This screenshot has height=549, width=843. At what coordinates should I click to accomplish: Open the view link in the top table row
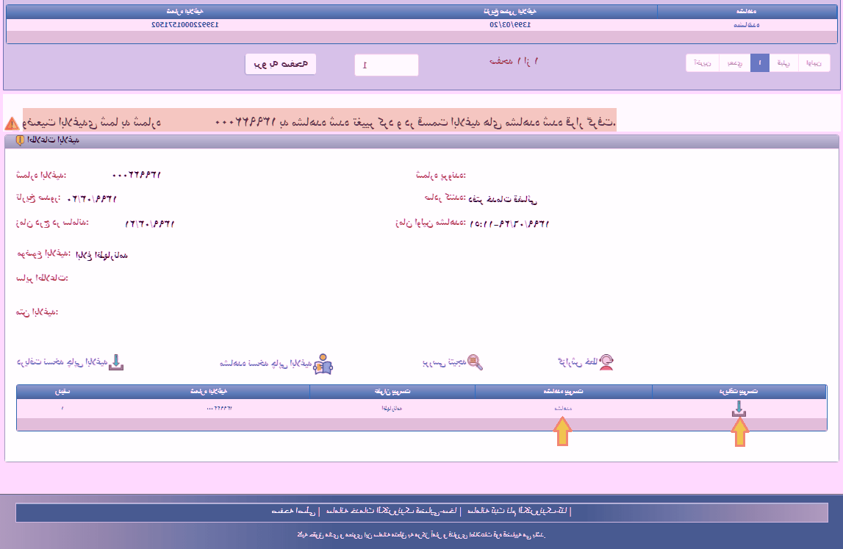tap(747, 24)
